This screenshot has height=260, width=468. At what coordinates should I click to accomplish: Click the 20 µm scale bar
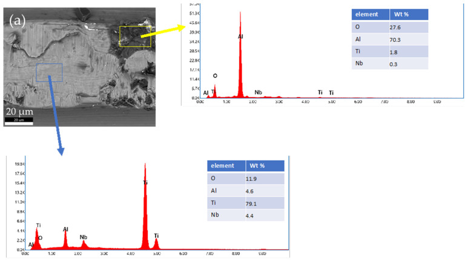coord(19,121)
